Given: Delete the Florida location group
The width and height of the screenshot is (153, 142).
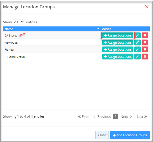Looking at the screenshot, I should 145,49.
